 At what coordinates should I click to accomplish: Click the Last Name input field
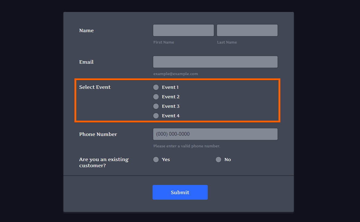[x=247, y=30]
